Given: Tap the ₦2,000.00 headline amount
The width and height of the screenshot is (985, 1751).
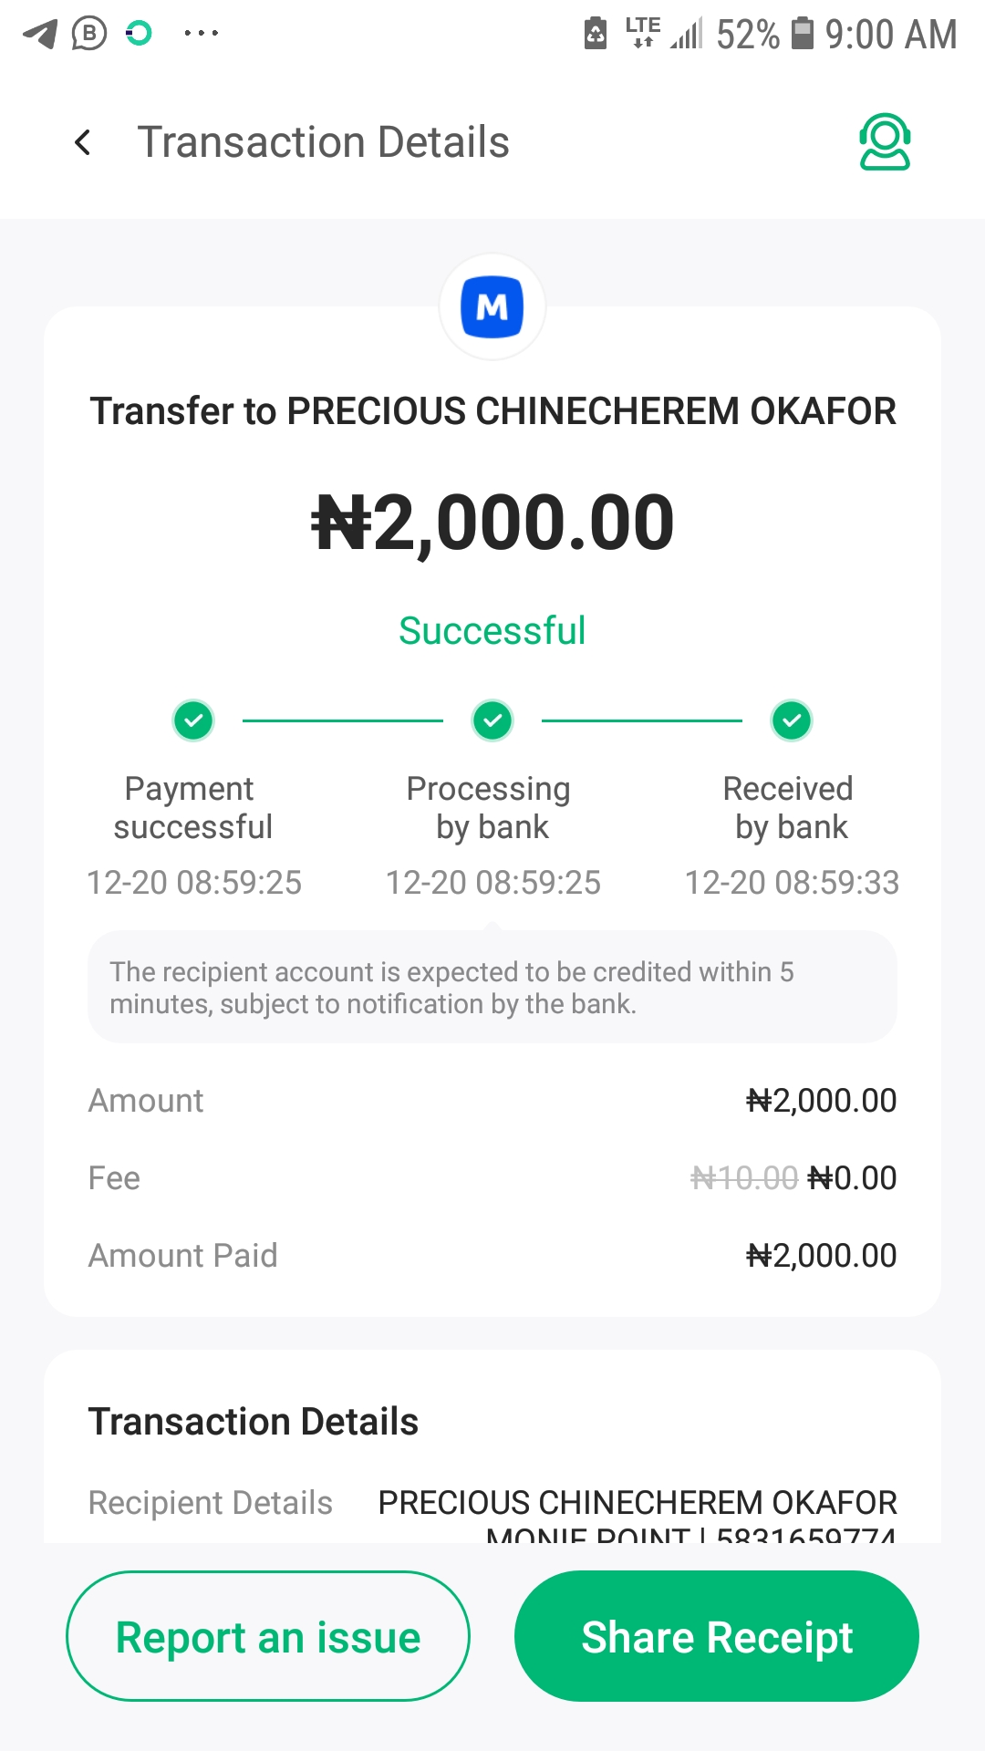Looking at the screenshot, I should 493,523.
